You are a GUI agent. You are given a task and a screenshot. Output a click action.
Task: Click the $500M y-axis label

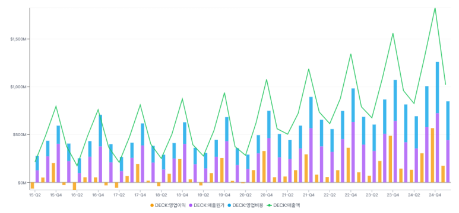(20, 134)
